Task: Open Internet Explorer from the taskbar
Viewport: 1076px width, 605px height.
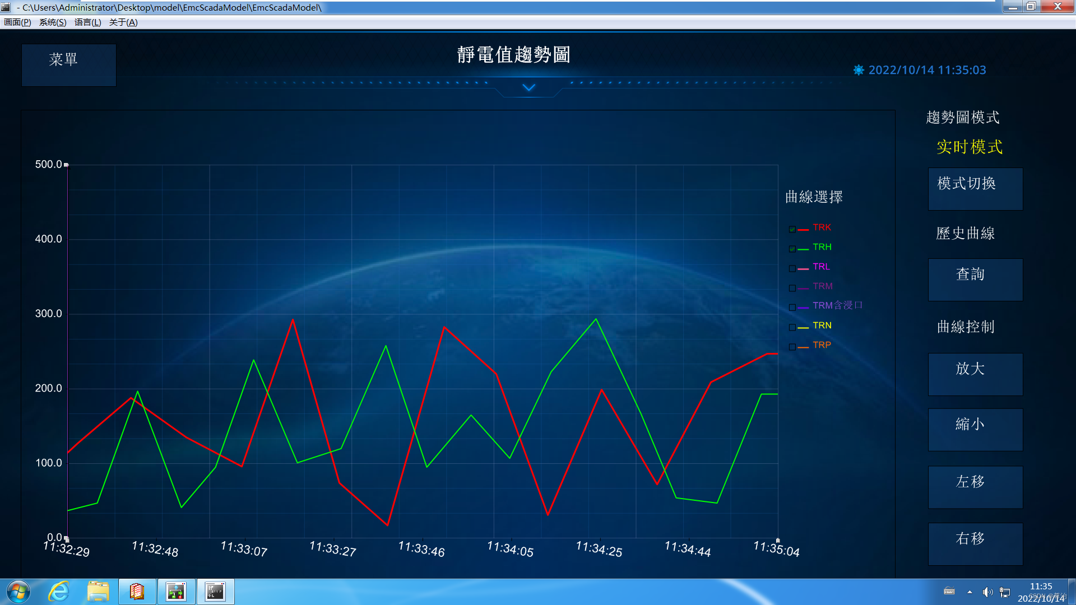Action: 59,592
